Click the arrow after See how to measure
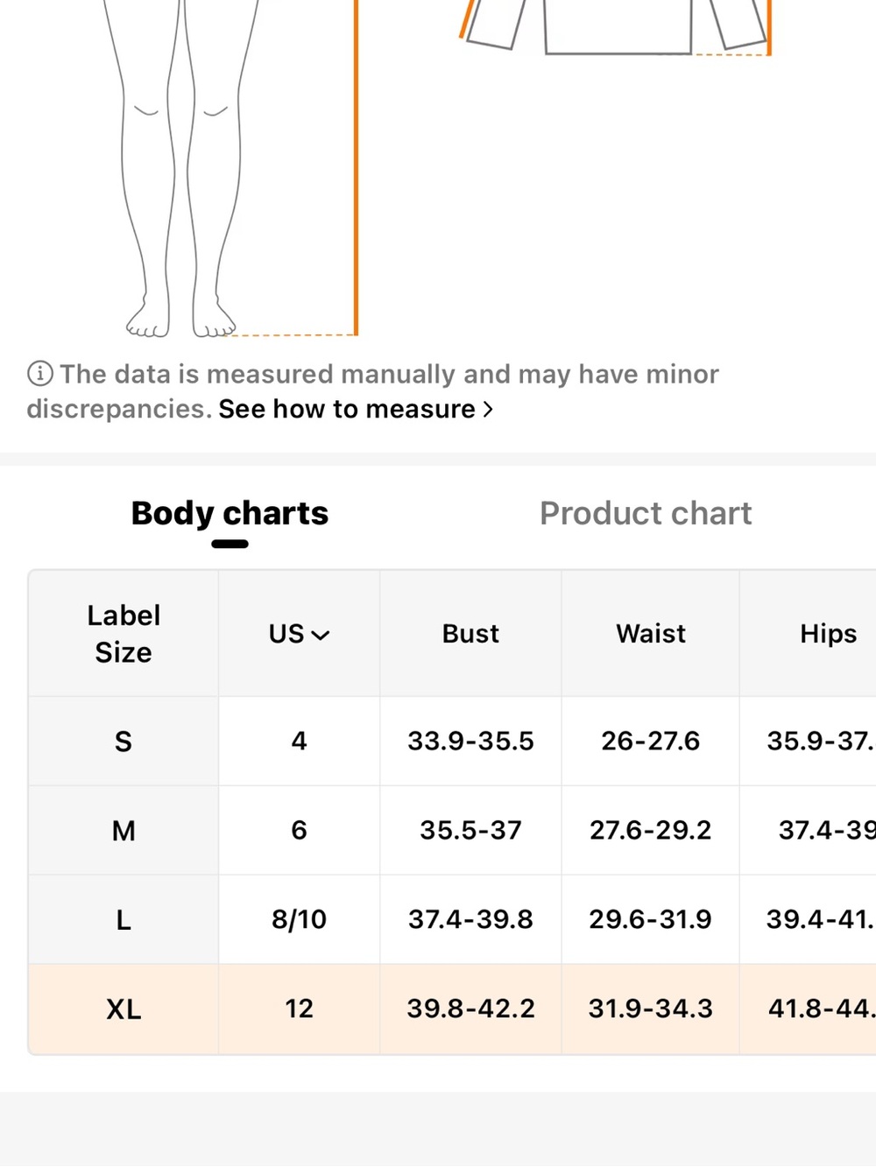 (488, 410)
